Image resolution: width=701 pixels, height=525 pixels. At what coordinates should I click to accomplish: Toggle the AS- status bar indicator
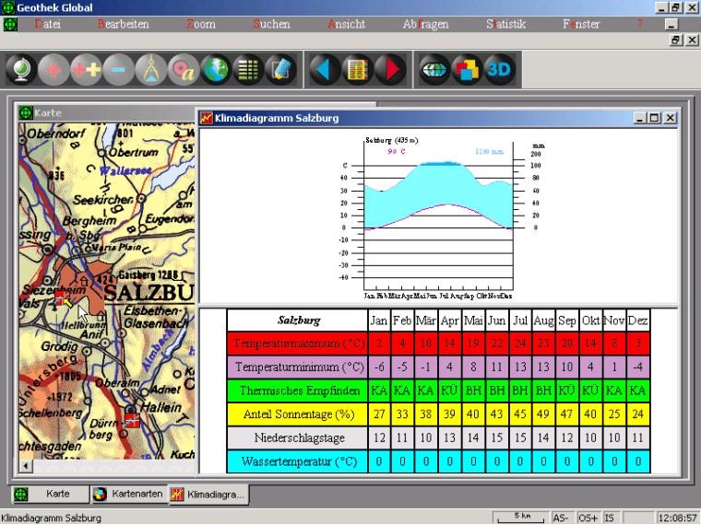pos(562,518)
